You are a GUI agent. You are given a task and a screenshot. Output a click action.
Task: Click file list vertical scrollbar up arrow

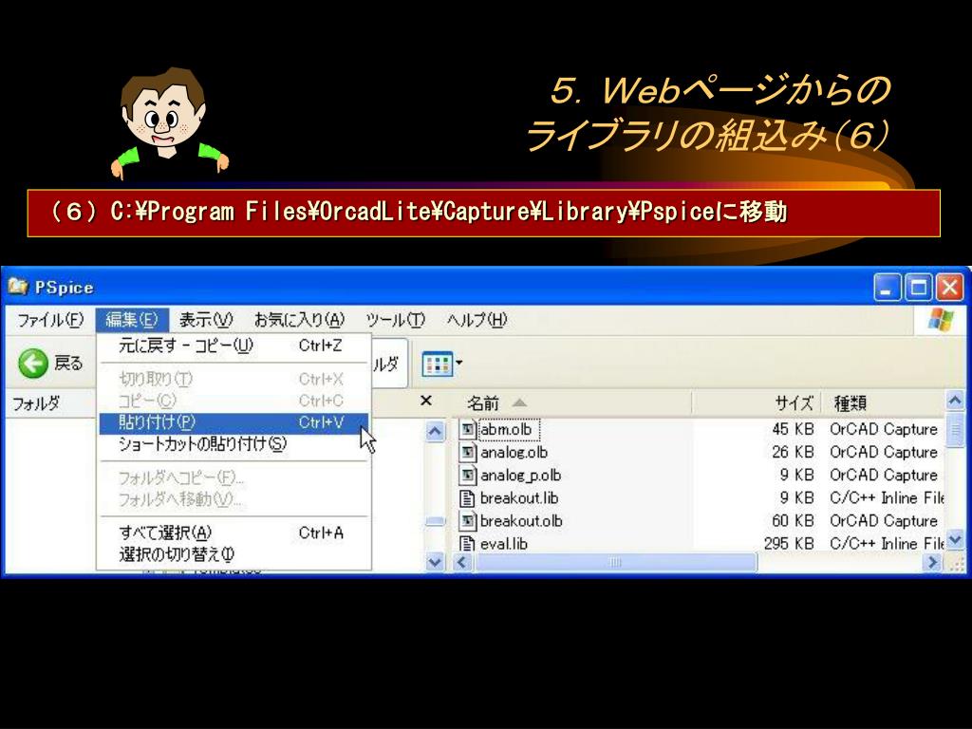coord(955,402)
